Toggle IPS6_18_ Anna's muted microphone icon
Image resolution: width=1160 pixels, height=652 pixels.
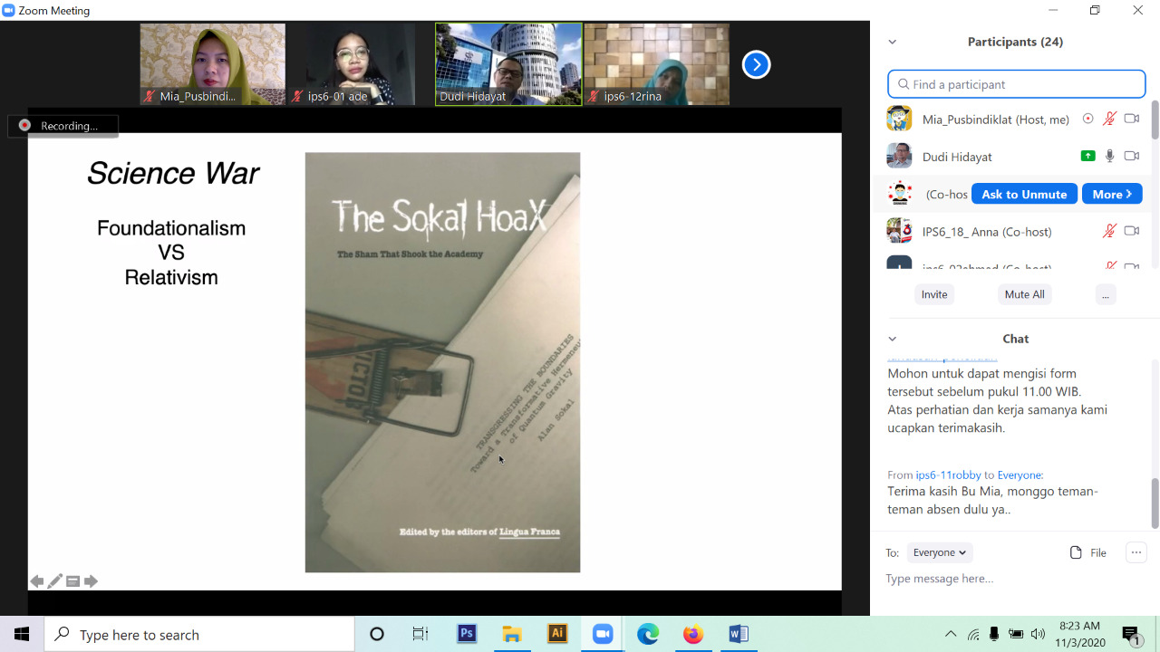[x=1109, y=231]
